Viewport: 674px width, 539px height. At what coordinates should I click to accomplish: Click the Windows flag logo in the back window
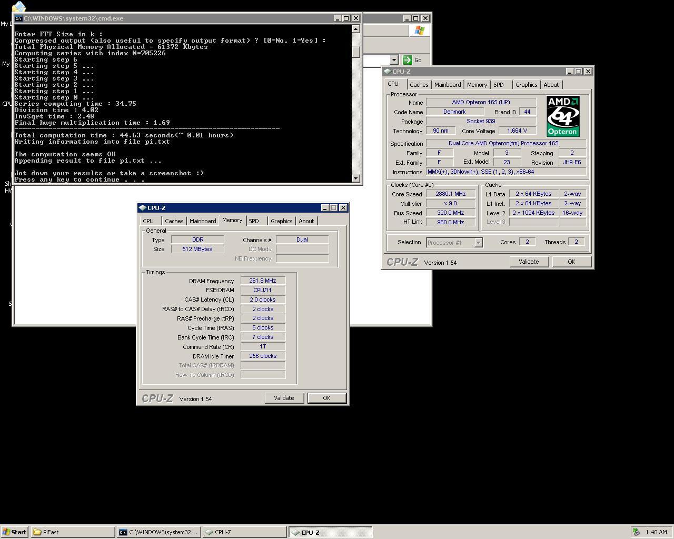pyautogui.click(x=419, y=31)
